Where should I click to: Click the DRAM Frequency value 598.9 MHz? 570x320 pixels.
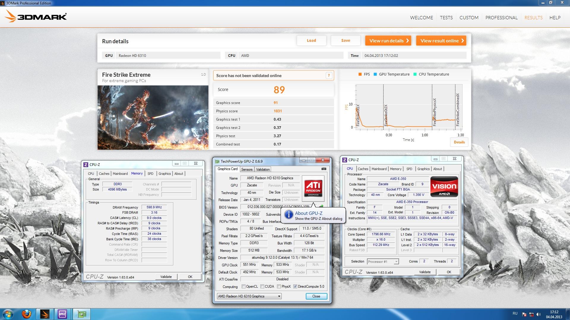[154, 207]
